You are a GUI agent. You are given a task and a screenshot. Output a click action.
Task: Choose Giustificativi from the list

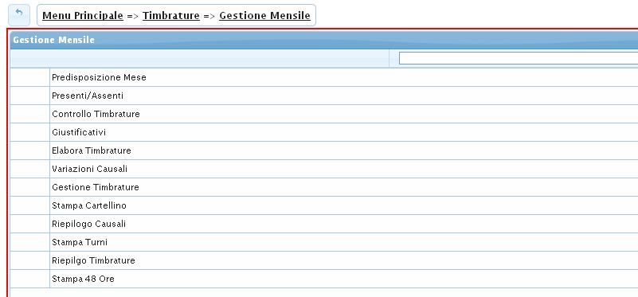[x=79, y=132]
